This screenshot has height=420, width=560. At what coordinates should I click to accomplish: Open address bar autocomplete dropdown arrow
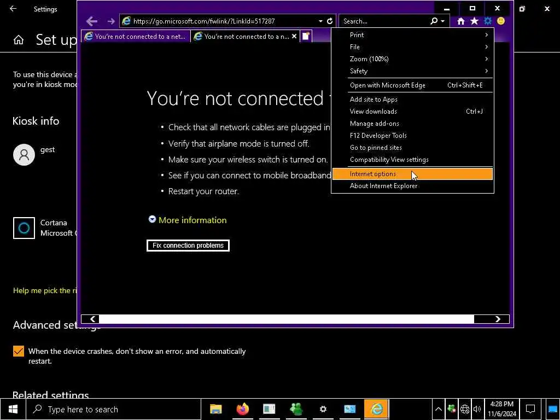(x=320, y=21)
